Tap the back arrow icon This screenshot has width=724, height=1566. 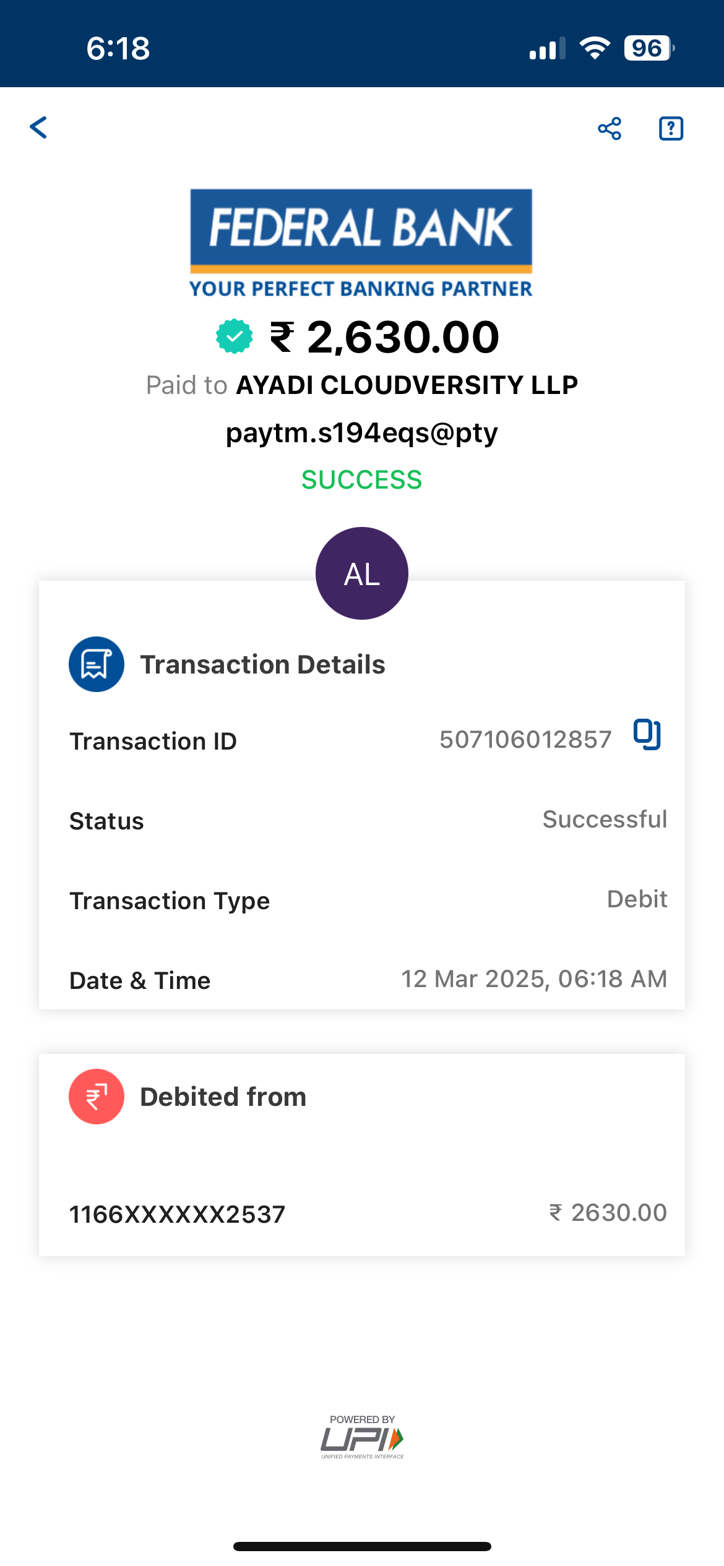click(x=39, y=127)
